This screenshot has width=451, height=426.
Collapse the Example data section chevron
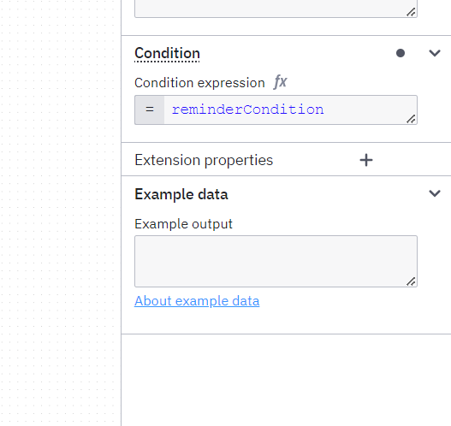pyautogui.click(x=435, y=193)
